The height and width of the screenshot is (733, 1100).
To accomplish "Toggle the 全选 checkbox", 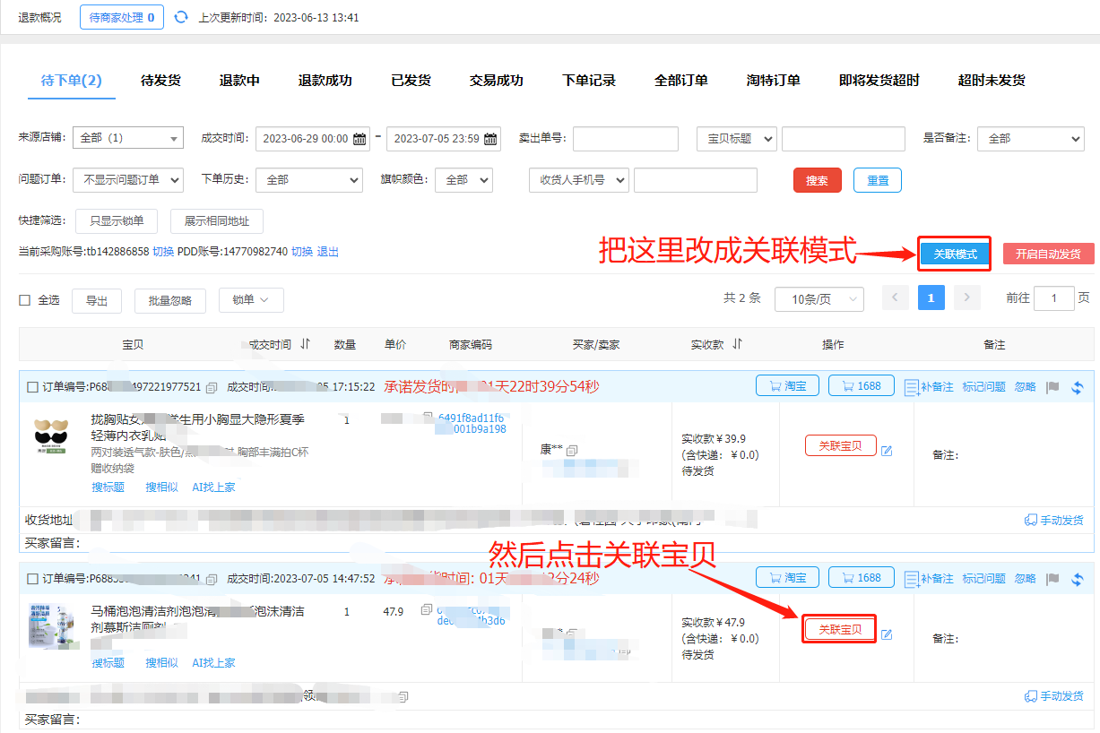I will click(x=25, y=300).
